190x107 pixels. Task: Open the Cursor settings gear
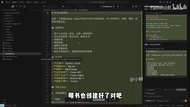[170, 2]
